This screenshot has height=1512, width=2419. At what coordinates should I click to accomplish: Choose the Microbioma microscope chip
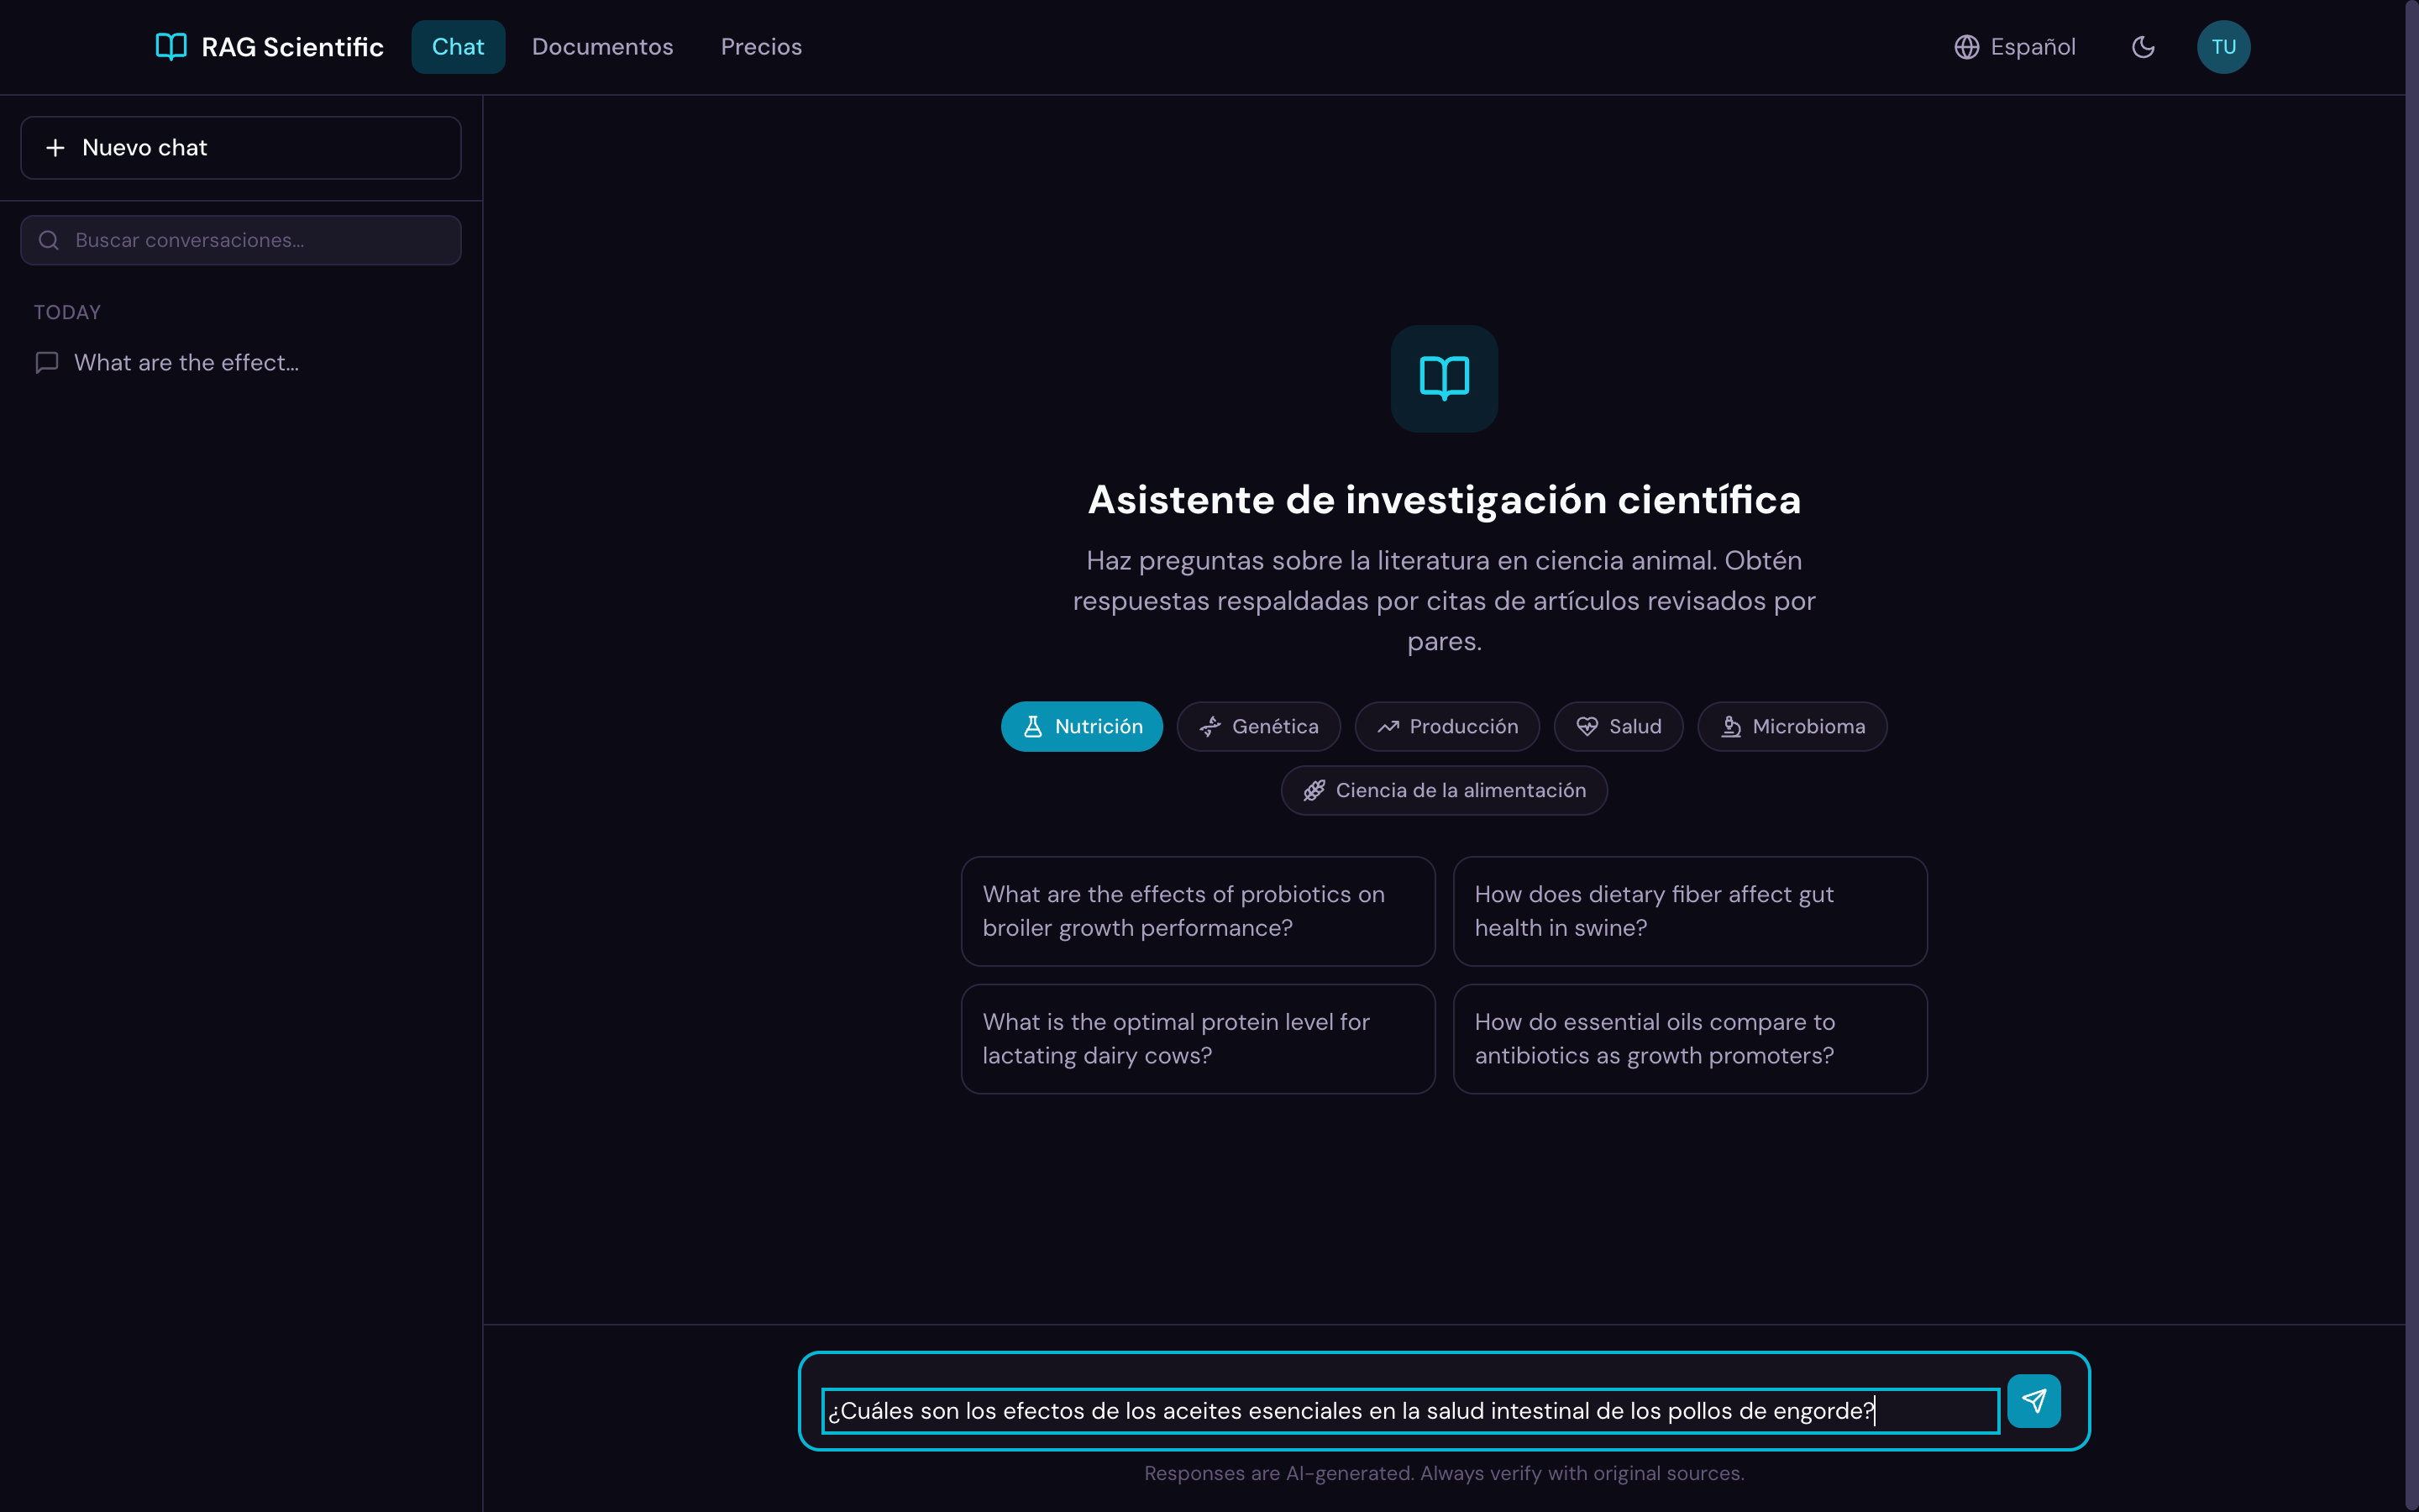tap(1792, 727)
